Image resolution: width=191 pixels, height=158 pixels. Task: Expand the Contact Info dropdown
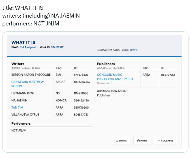pyautogui.click(x=104, y=83)
